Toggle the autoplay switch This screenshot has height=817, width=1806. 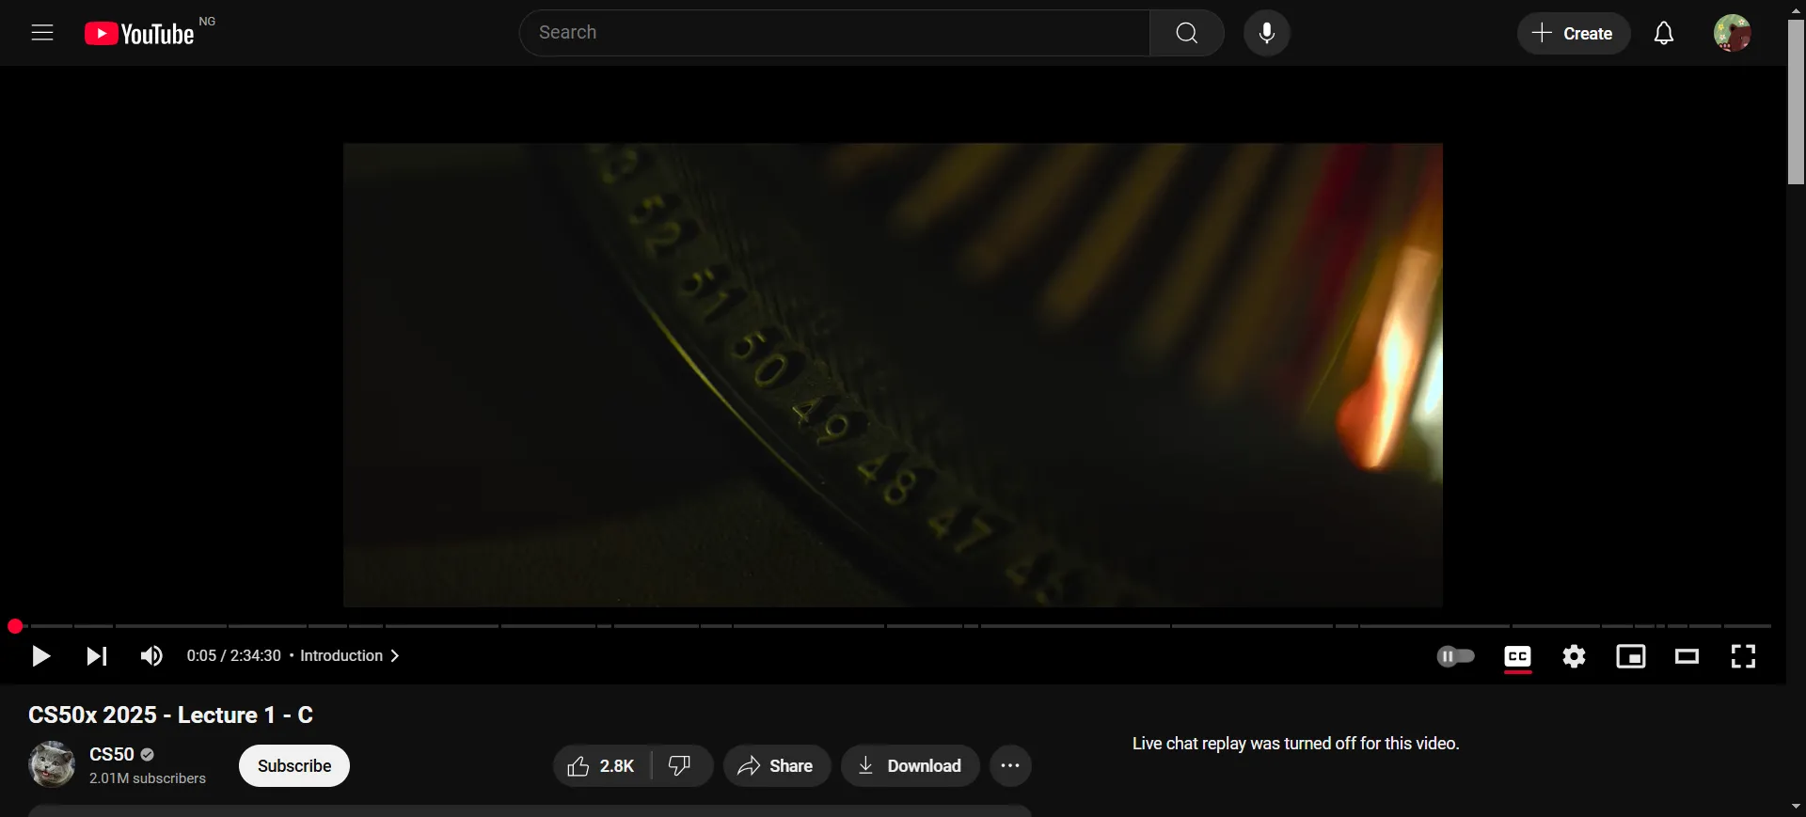tap(1455, 656)
